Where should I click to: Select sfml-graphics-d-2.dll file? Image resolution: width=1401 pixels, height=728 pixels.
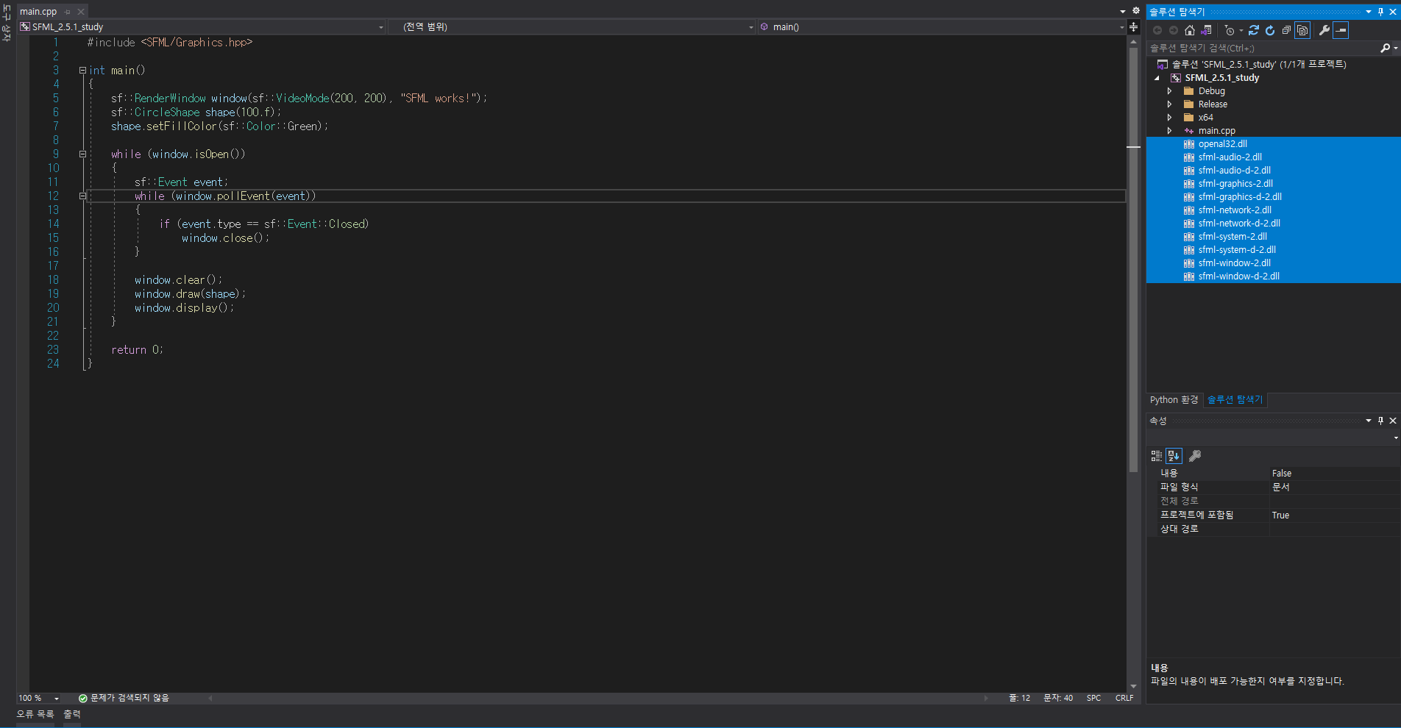click(1240, 197)
